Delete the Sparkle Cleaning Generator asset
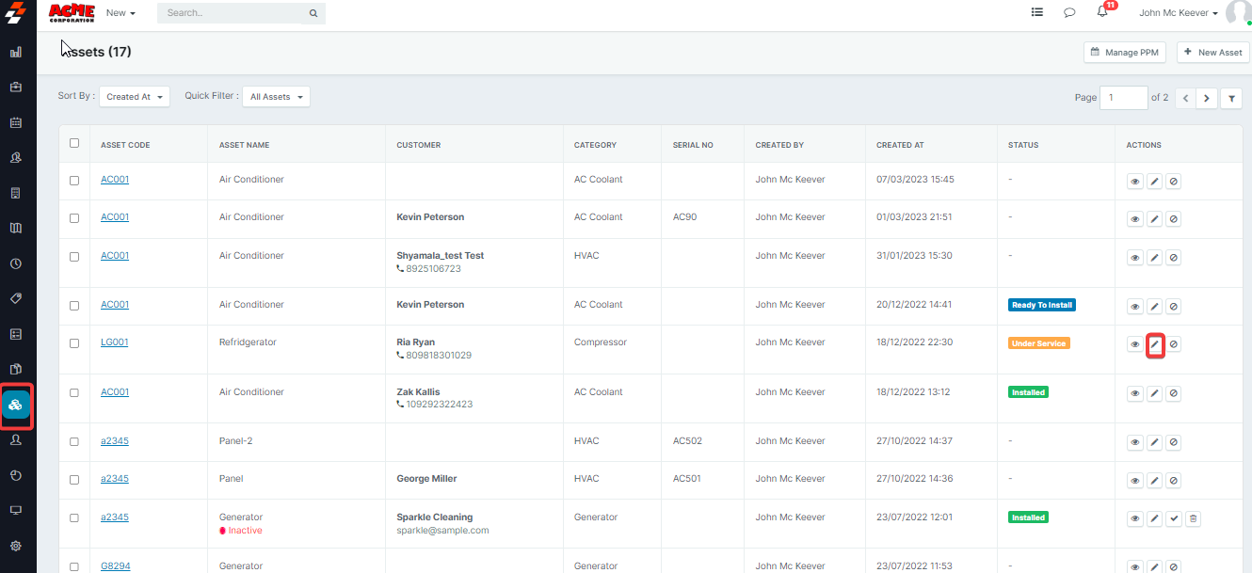This screenshot has height=573, width=1252. [1193, 518]
